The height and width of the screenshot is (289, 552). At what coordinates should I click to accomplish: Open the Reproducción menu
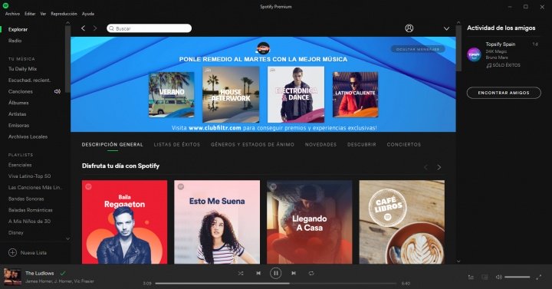pyautogui.click(x=64, y=14)
